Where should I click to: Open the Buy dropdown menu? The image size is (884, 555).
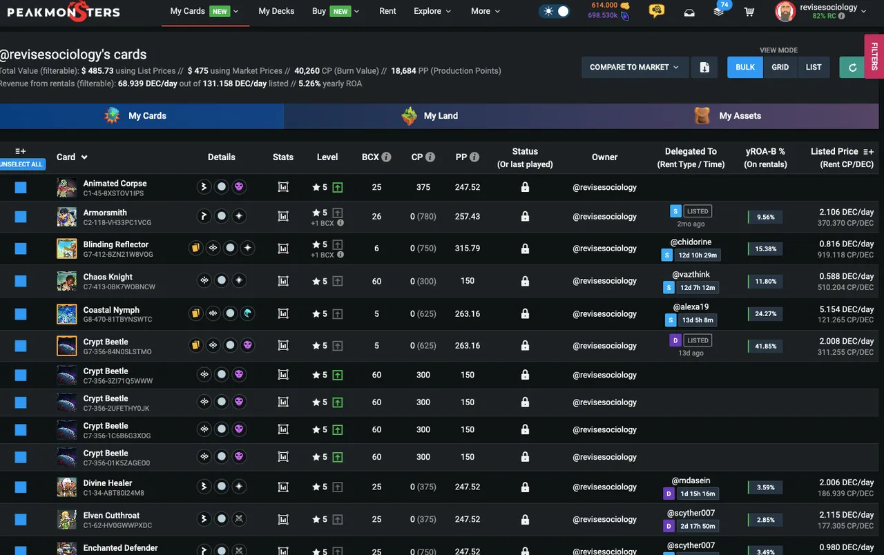[x=336, y=11]
